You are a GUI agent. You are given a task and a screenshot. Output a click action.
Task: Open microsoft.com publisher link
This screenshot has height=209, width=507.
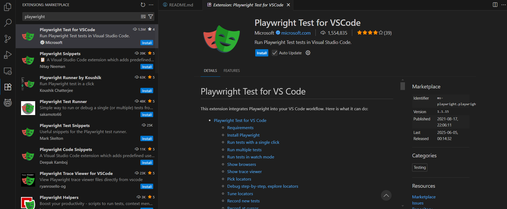[296, 33]
